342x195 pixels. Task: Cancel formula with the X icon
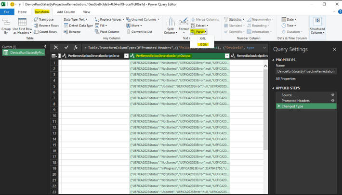coord(56,48)
